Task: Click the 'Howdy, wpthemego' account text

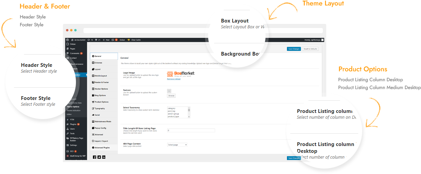Action: click(x=312, y=40)
